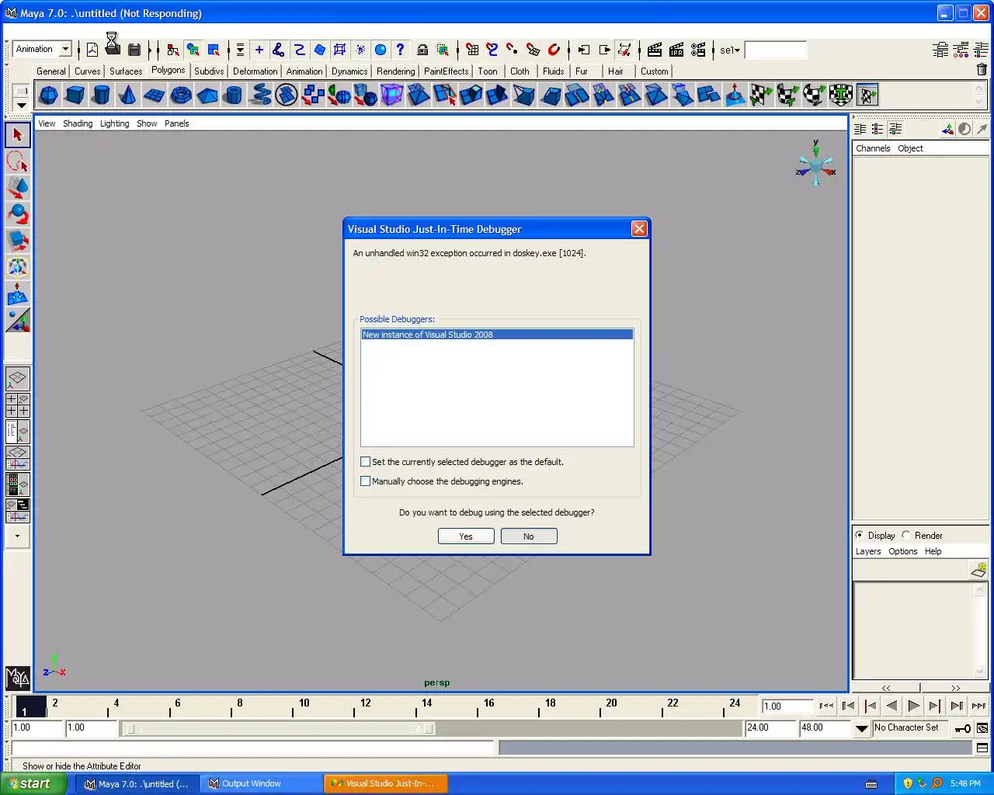994x795 pixels.
Task: Open layer editor Options menu
Action: click(x=903, y=551)
